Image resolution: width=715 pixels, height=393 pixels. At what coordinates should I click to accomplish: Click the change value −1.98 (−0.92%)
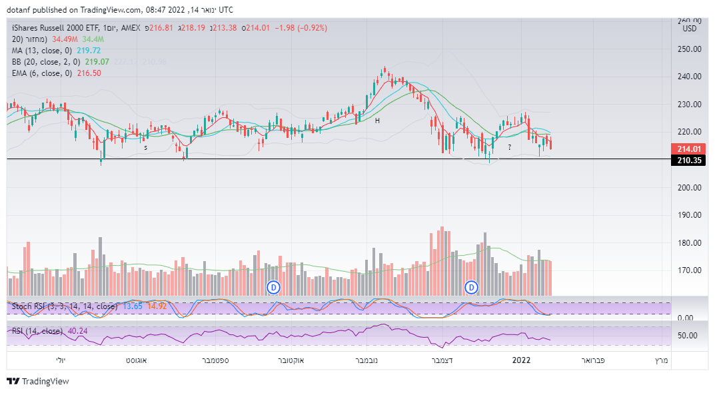(x=301, y=28)
